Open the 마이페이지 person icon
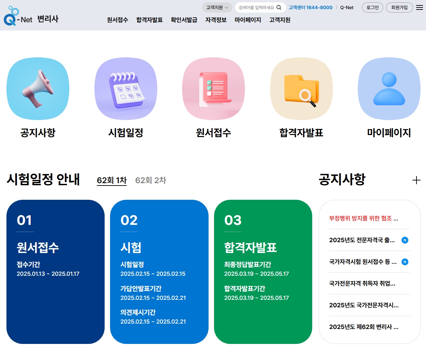426x348 pixels. pyautogui.click(x=389, y=89)
